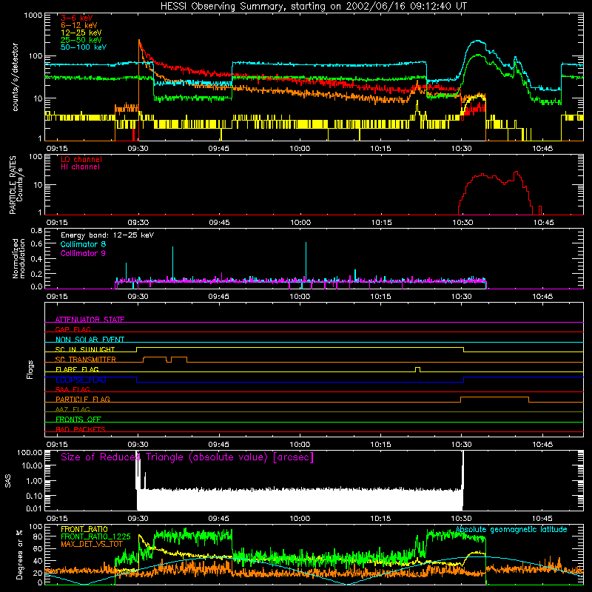Click the SC_IN_SUNLIGHT flag label
592x592 pixels.
[85, 349]
